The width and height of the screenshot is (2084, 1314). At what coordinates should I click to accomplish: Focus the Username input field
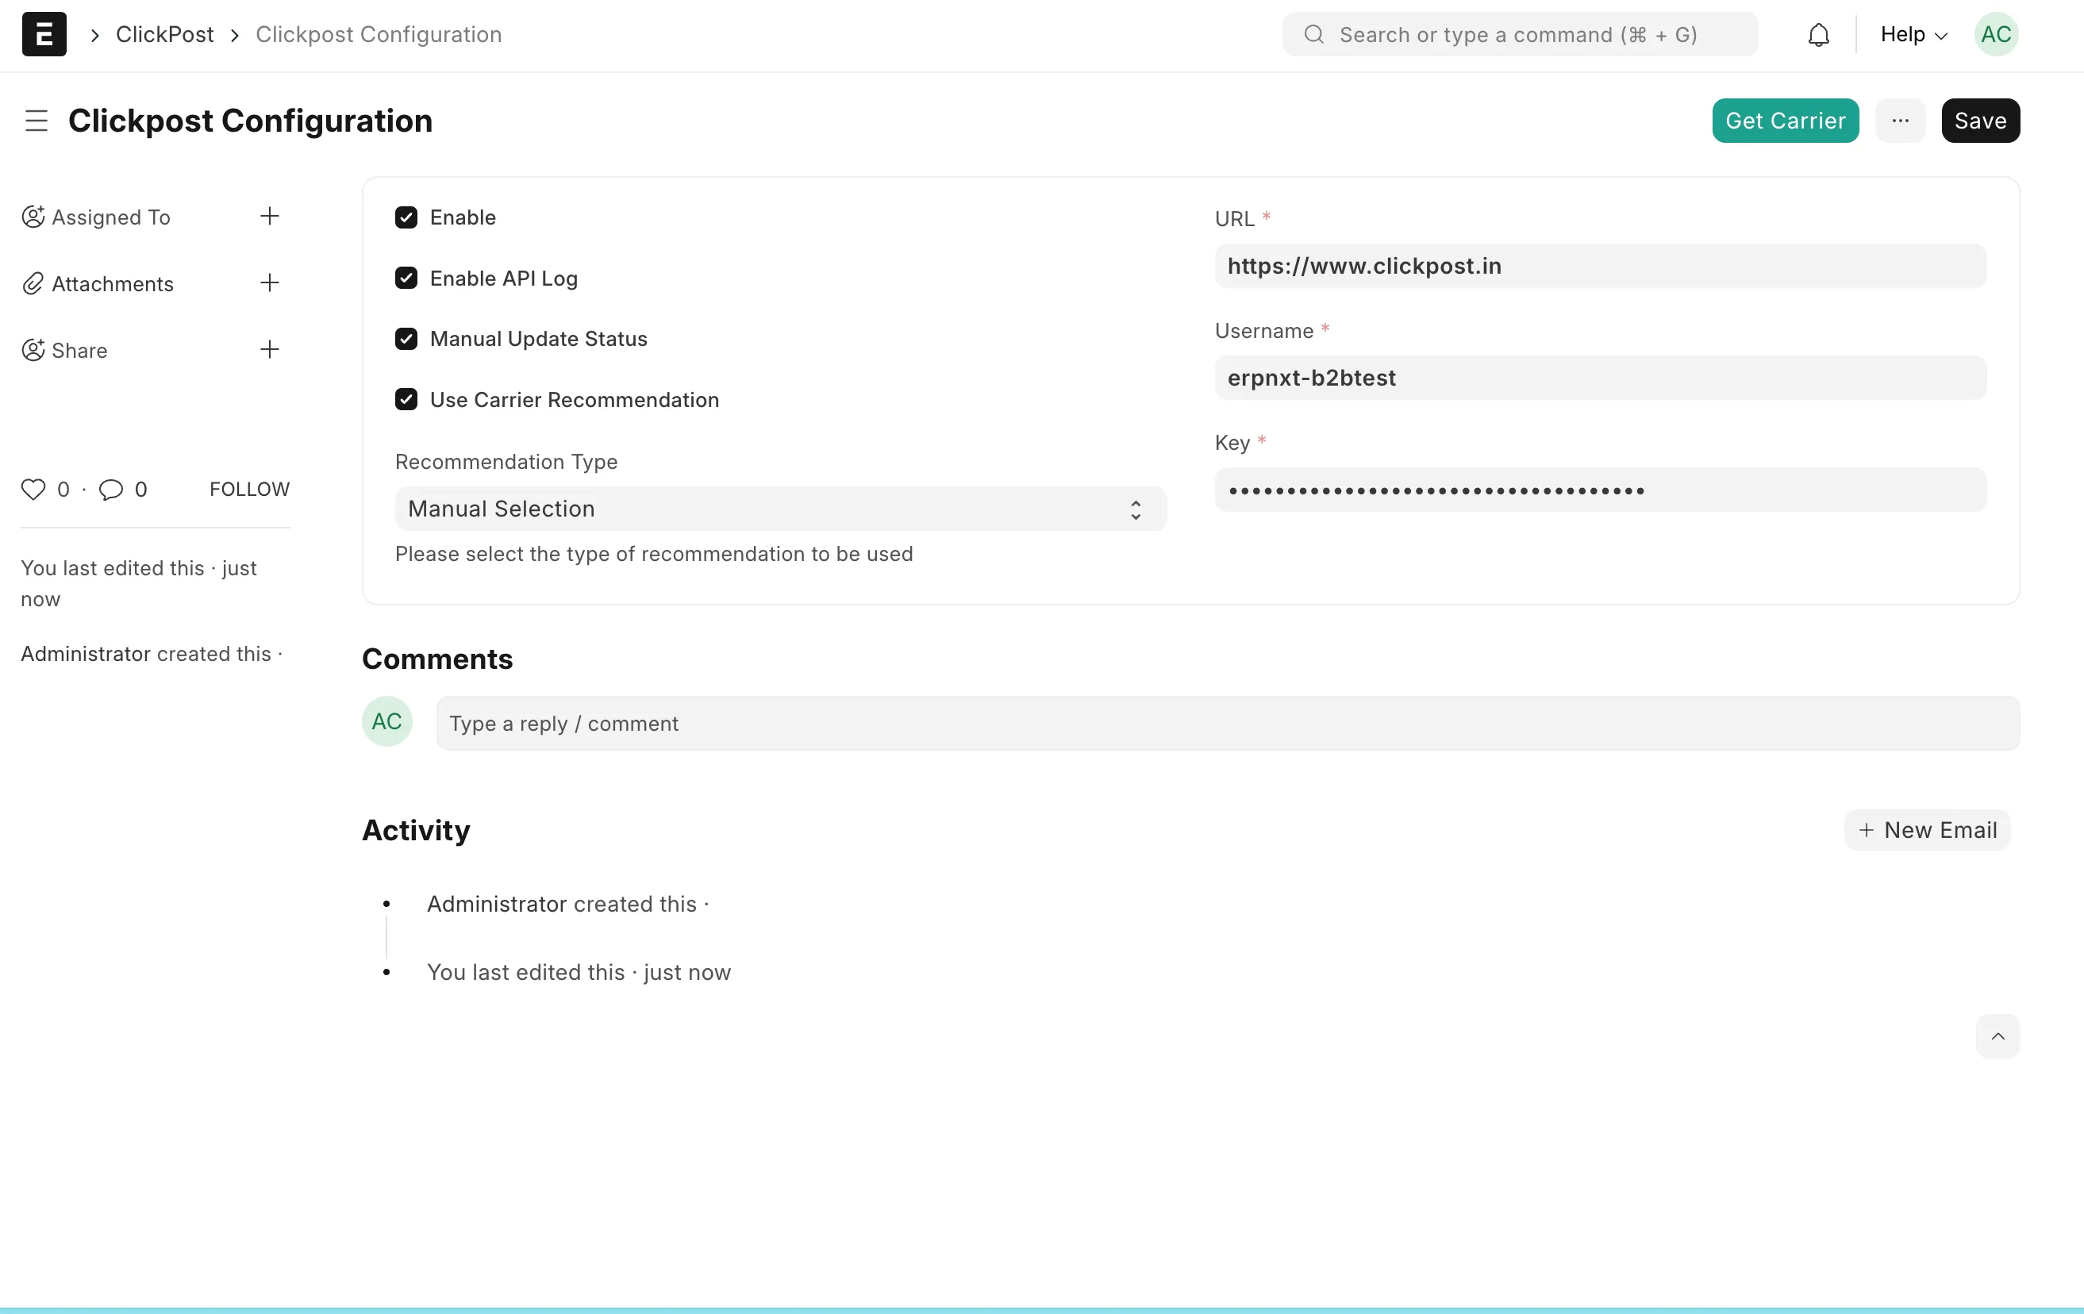pos(1600,378)
